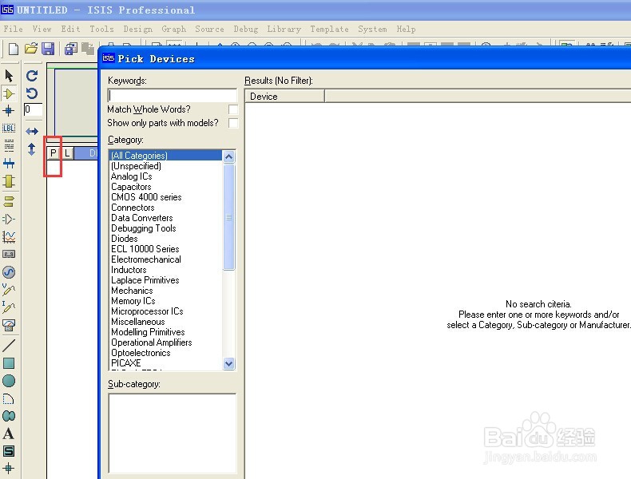Select the 2D Circle drawing tool
631x479 pixels.
tap(9, 381)
